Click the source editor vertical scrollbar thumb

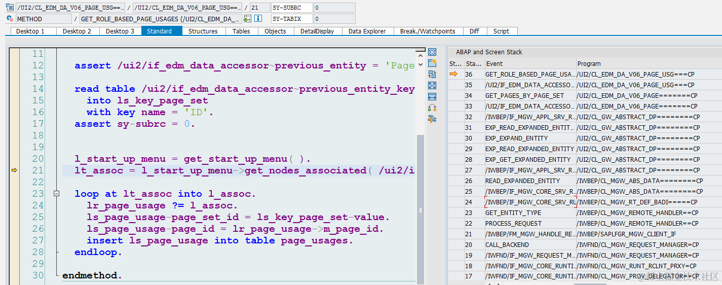coord(420,210)
